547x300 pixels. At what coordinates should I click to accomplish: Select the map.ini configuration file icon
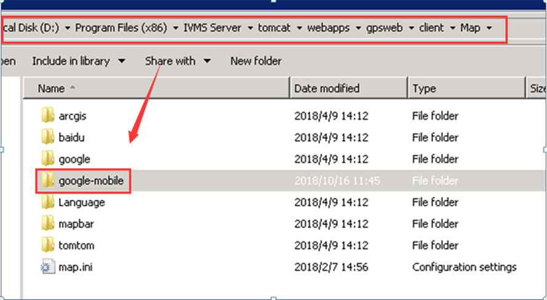click(48, 267)
